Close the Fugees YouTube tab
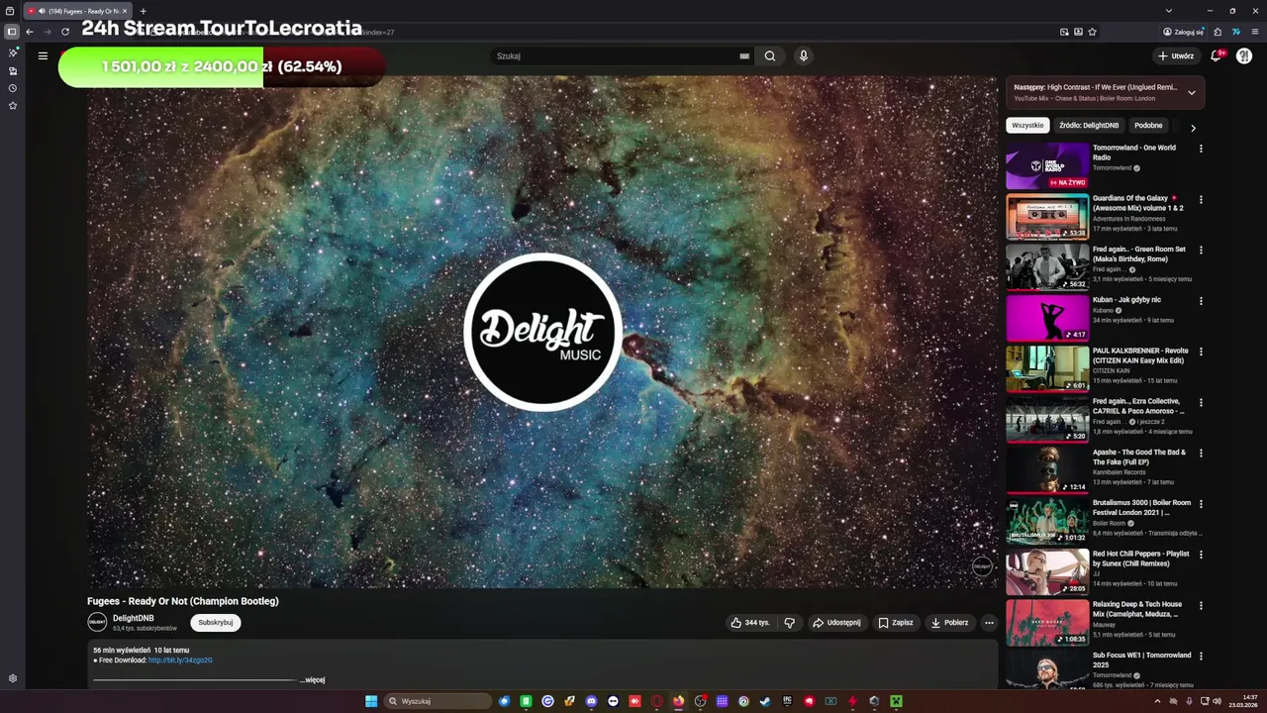 point(125,11)
